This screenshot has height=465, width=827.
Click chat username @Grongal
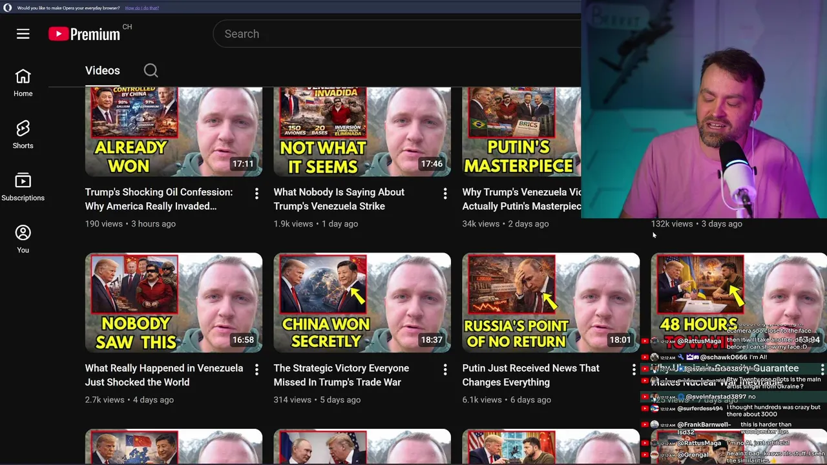click(x=693, y=455)
